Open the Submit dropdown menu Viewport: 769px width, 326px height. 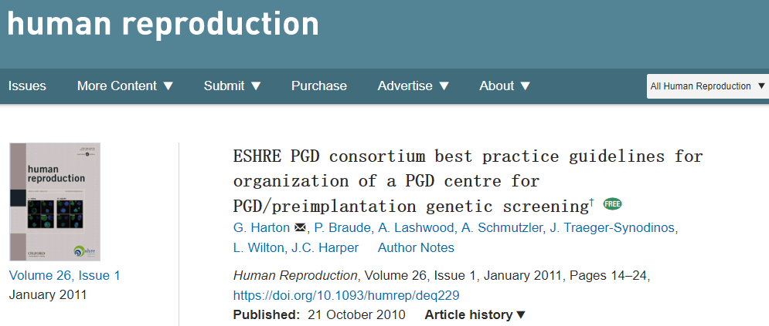pos(233,86)
